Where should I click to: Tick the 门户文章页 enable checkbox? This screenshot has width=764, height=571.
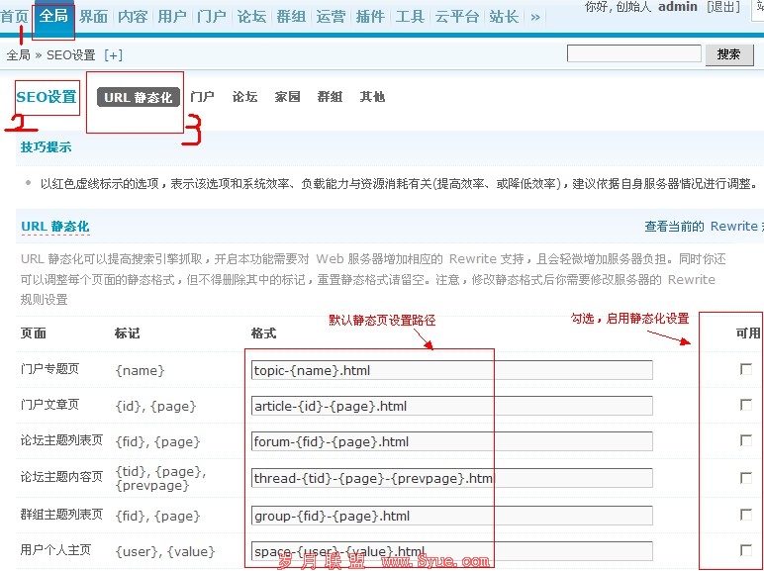click(746, 406)
